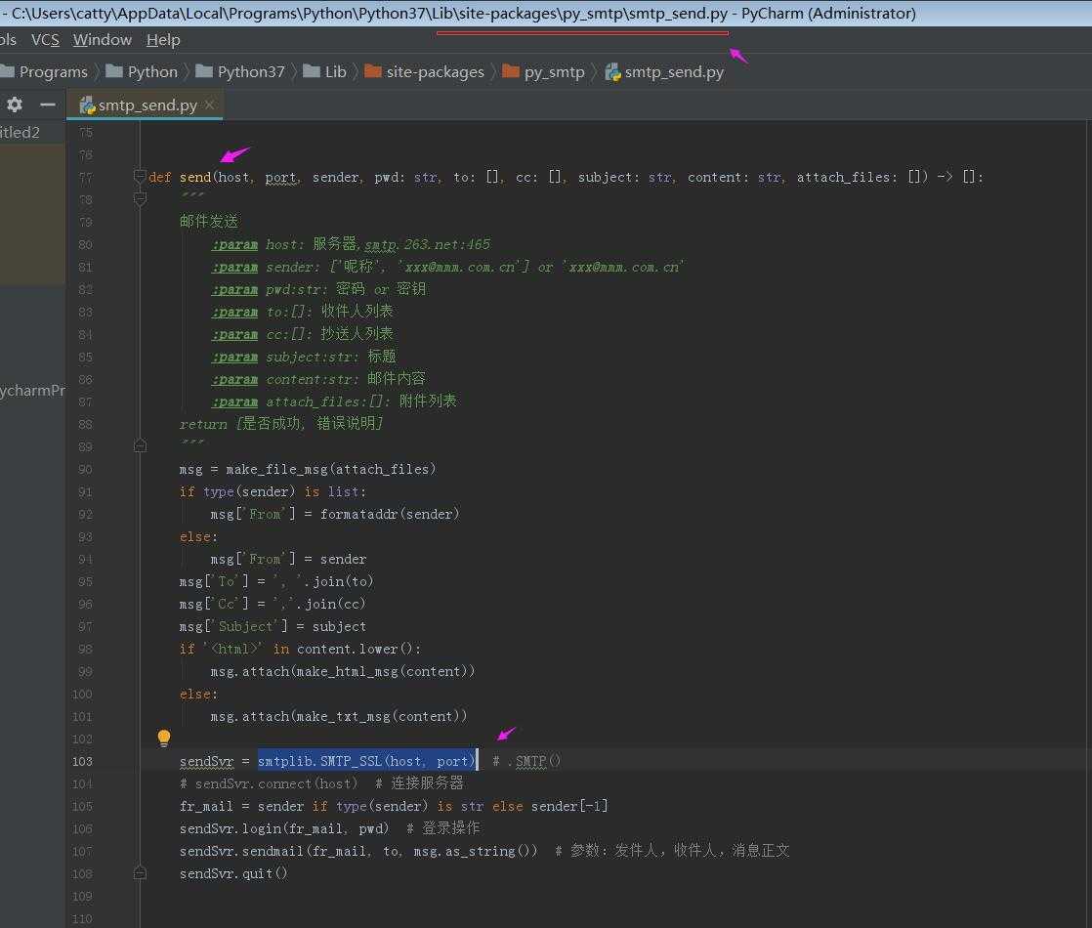
Task: Click the yellow intention lightbulb
Action: click(164, 738)
